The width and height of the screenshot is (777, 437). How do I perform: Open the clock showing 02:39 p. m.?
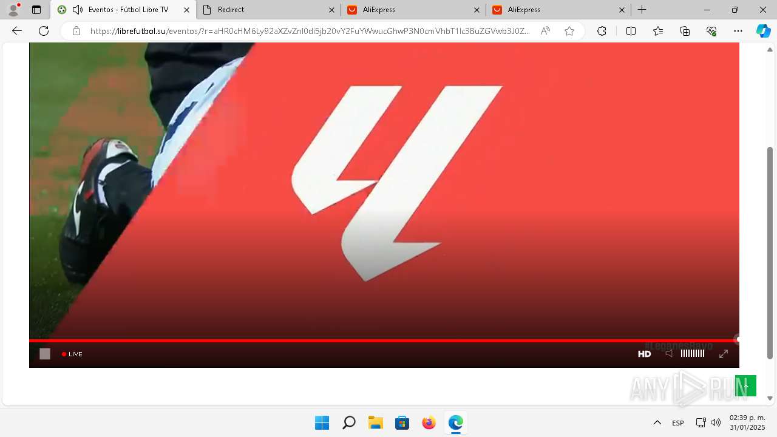point(747,422)
